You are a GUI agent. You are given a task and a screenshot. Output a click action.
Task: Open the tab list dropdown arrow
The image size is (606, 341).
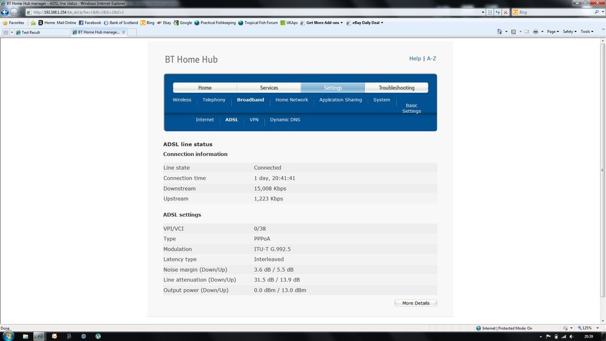tap(12, 33)
